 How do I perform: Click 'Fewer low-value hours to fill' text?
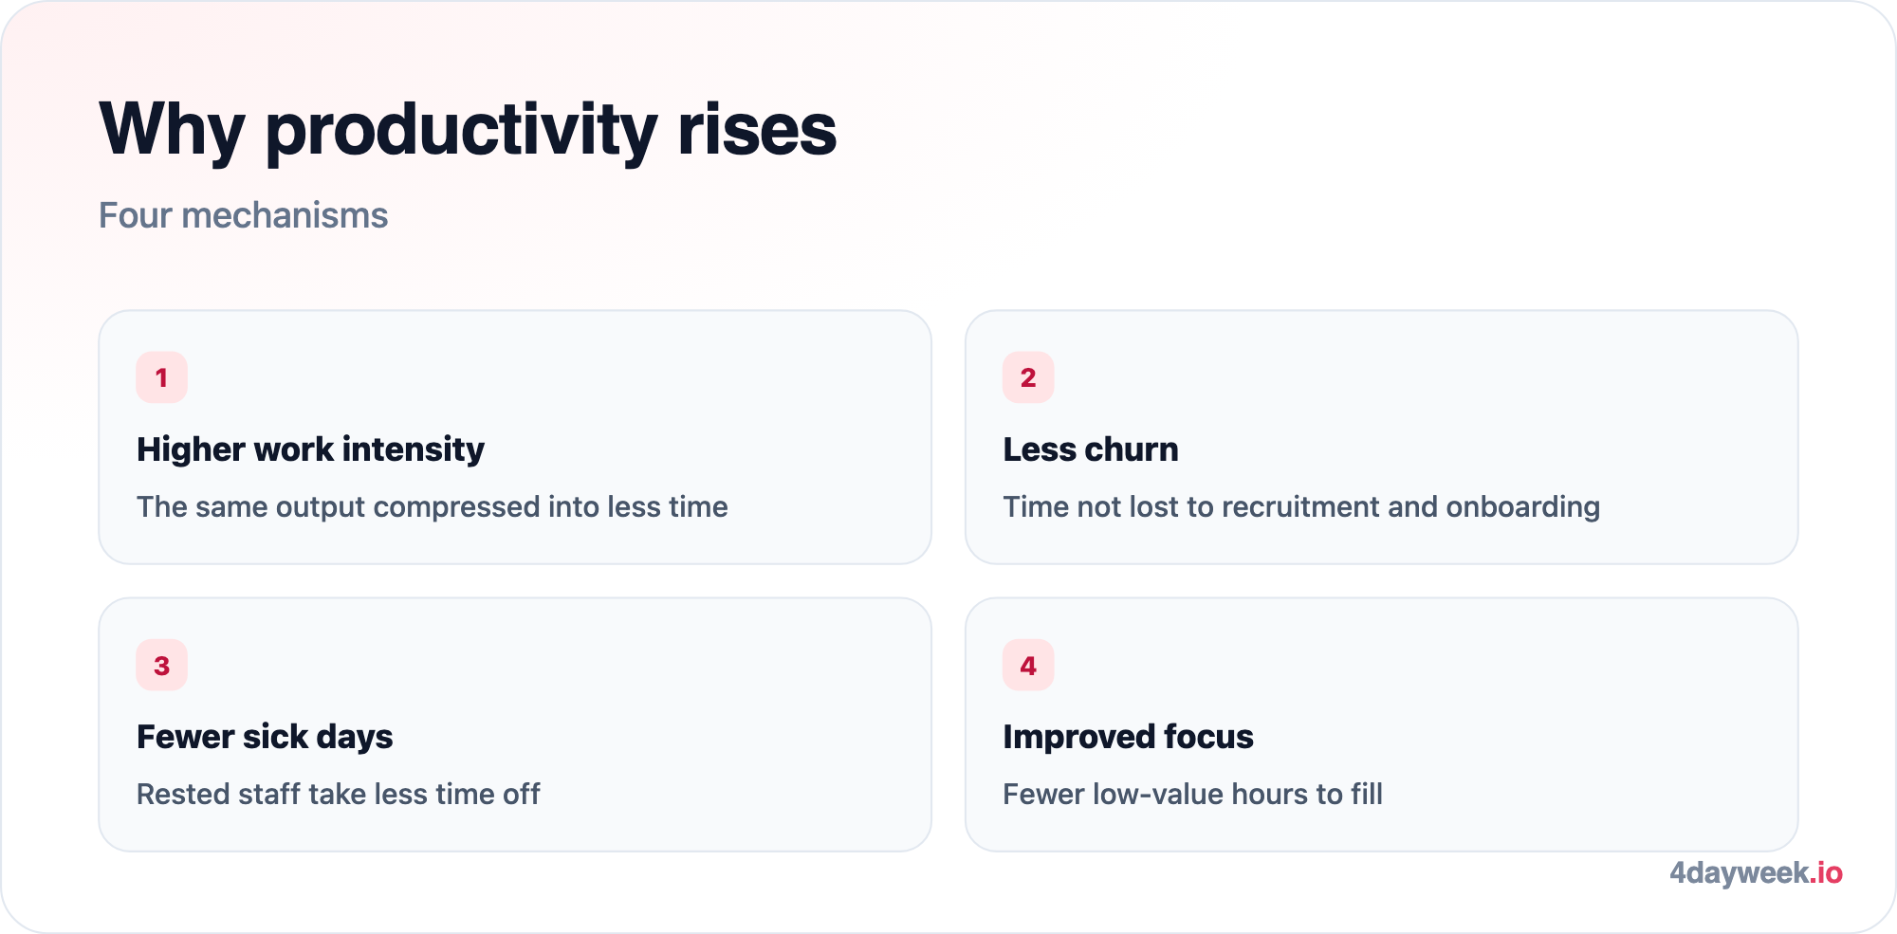[x=1192, y=794]
